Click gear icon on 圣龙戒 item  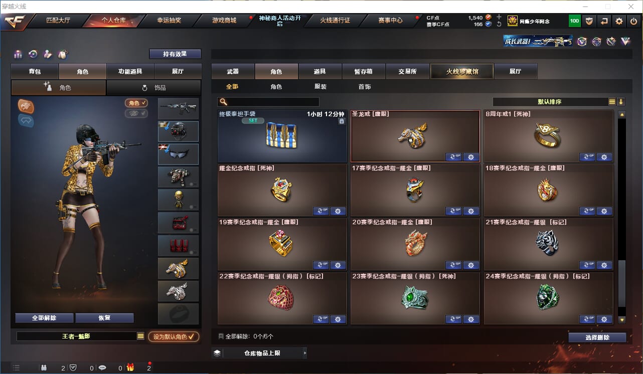[471, 157]
